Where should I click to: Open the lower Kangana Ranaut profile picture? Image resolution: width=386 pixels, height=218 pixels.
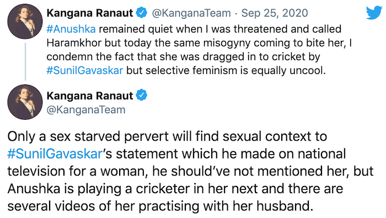click(25, 102)
